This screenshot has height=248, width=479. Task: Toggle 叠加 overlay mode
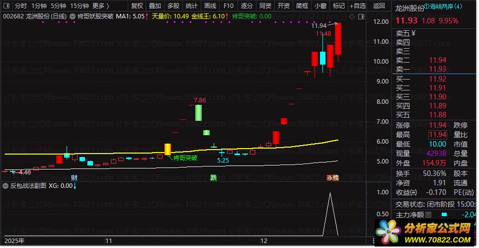[x=155, y=6]
